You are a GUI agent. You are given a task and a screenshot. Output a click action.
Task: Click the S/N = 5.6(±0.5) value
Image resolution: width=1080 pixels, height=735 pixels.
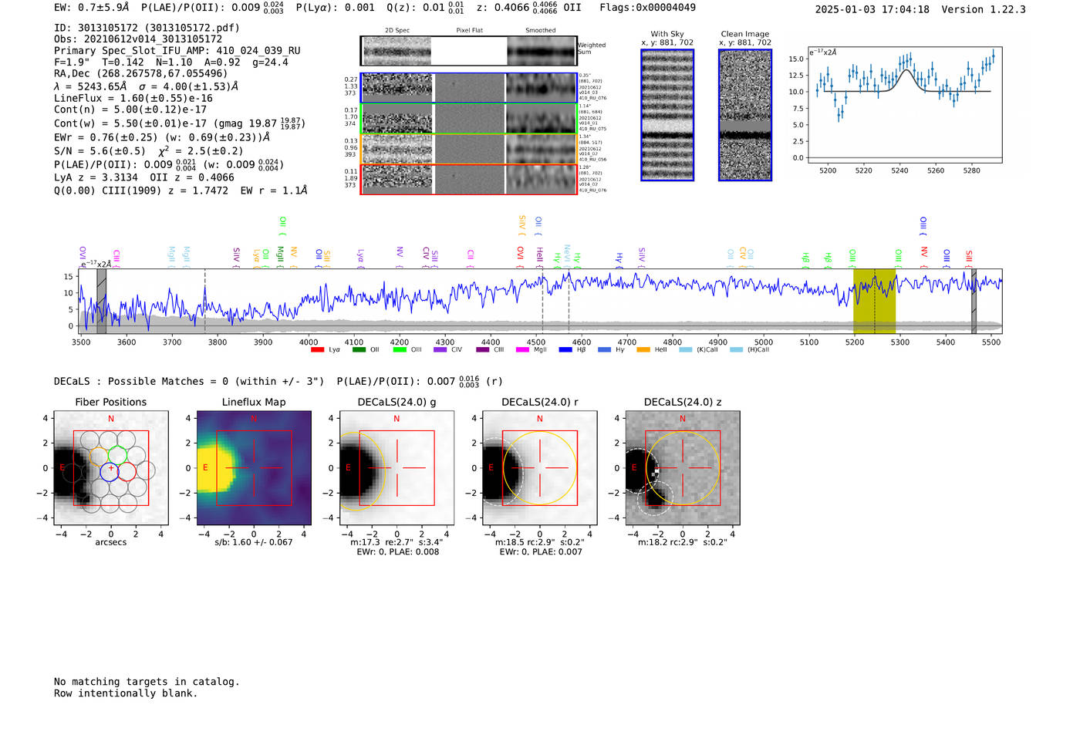(x=100, y=151)
